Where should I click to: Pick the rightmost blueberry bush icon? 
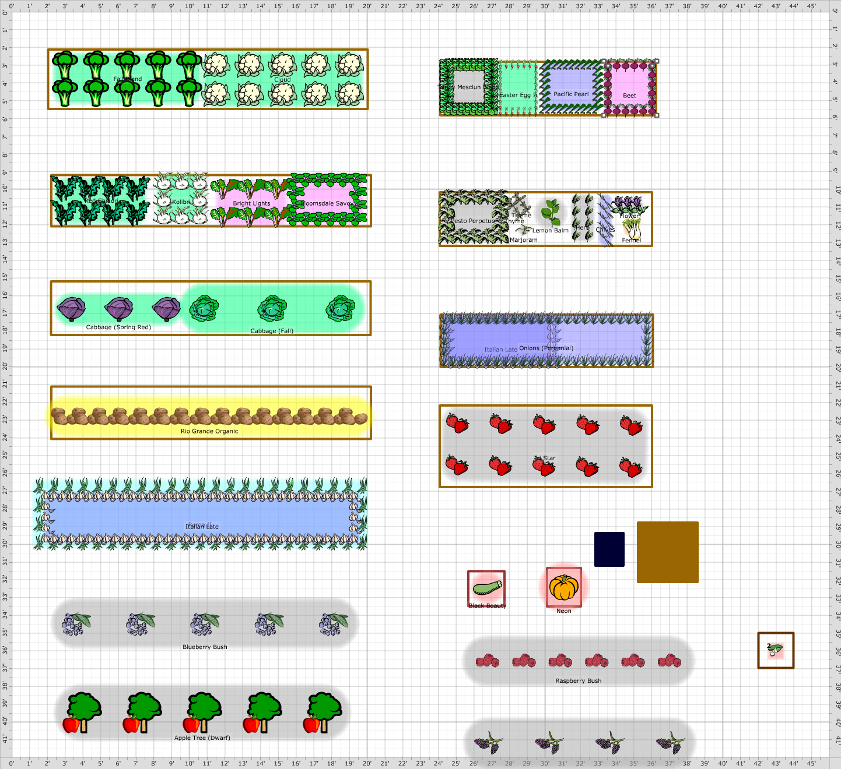(x=334, y=624)
